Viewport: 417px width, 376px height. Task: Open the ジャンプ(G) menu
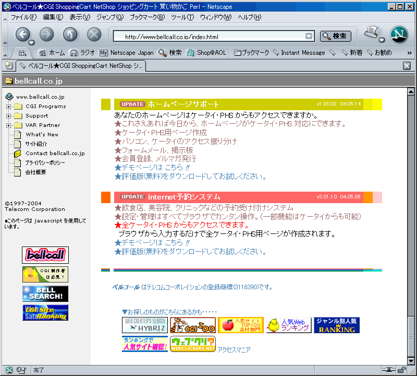[110, 17]
